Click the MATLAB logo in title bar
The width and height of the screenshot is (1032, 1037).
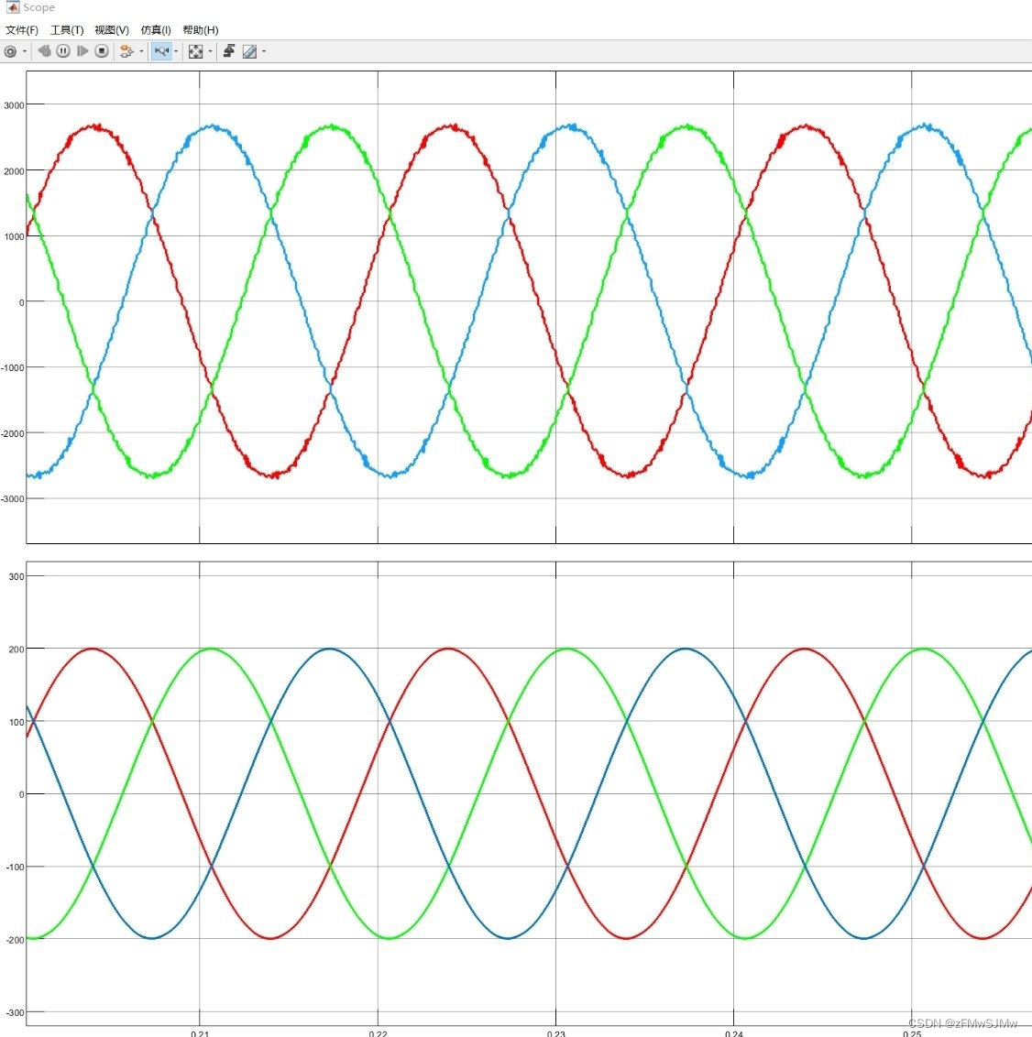click(x=13, y=7)
